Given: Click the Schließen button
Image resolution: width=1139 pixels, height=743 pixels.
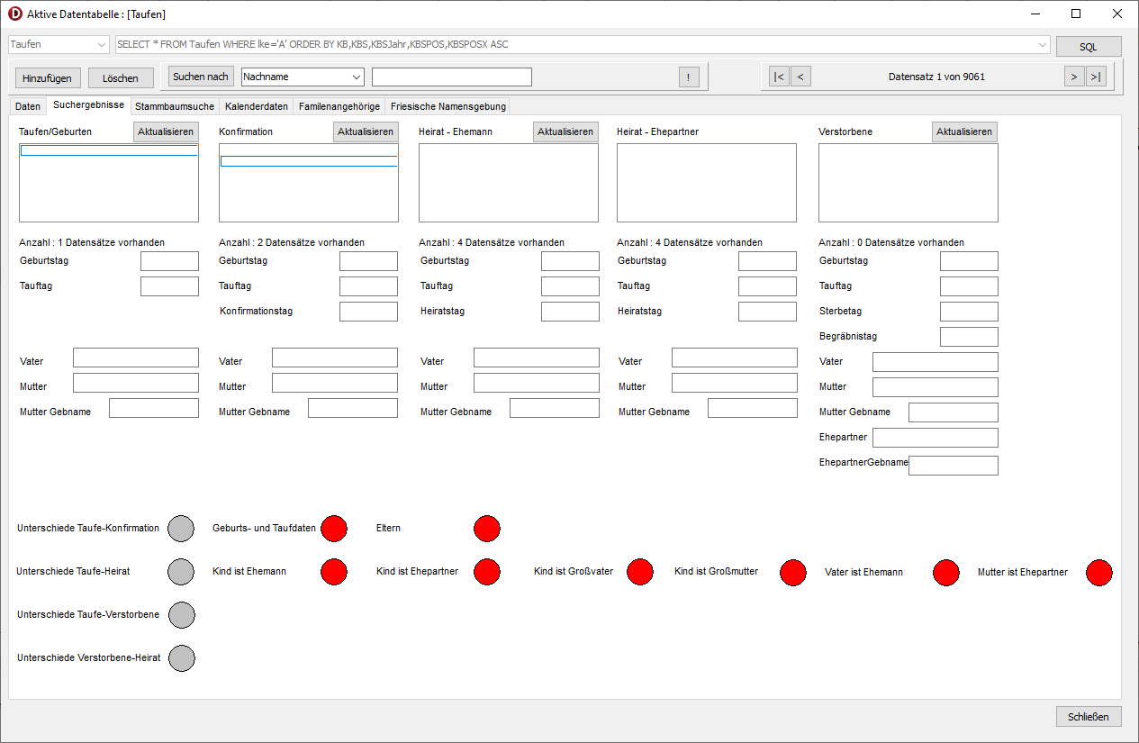Looking at the screenshot, I should click(1089, 717).
